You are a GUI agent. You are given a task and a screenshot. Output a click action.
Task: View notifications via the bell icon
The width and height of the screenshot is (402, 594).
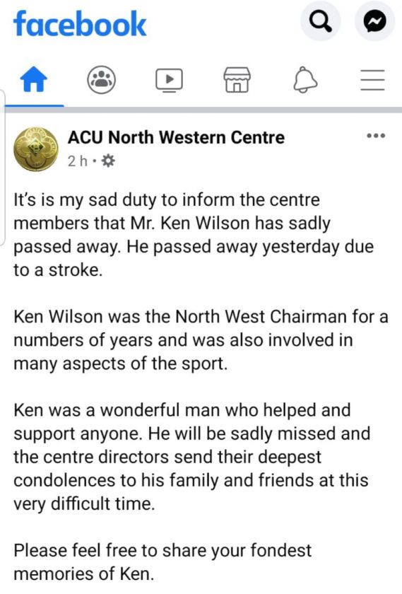coord(305,79)
